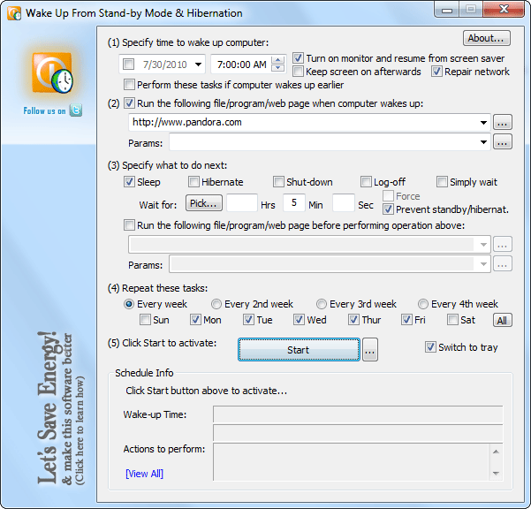
Task: Select Every 3rd week radio button
Action: coord(322,304)
